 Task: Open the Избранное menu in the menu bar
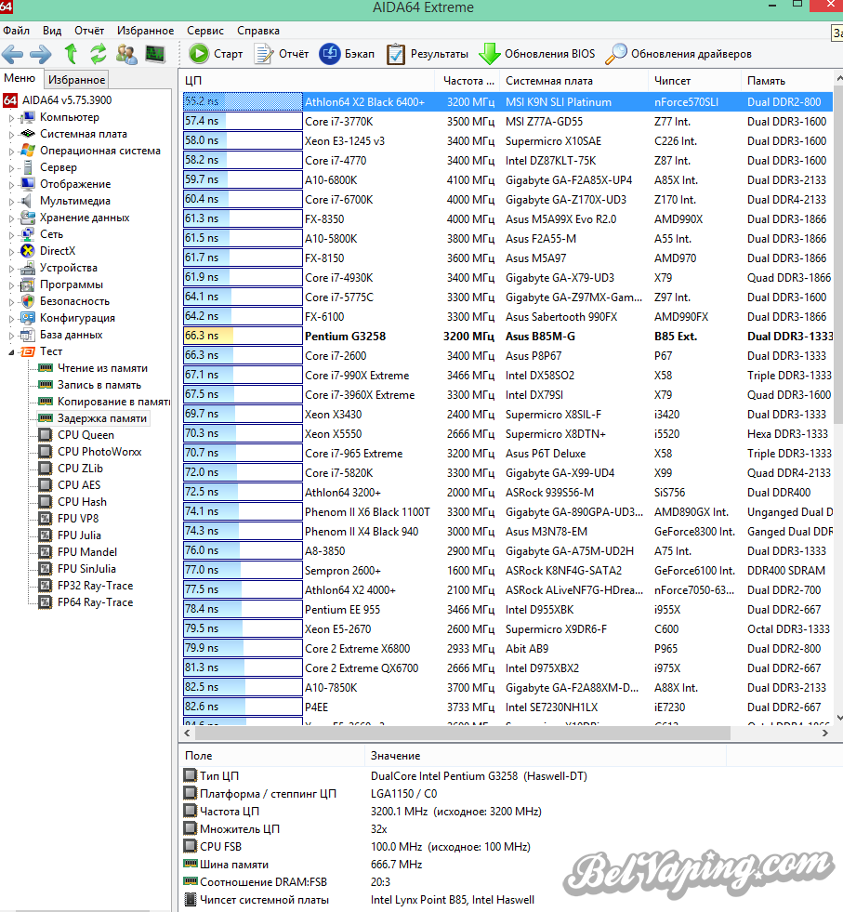(145, 31)
